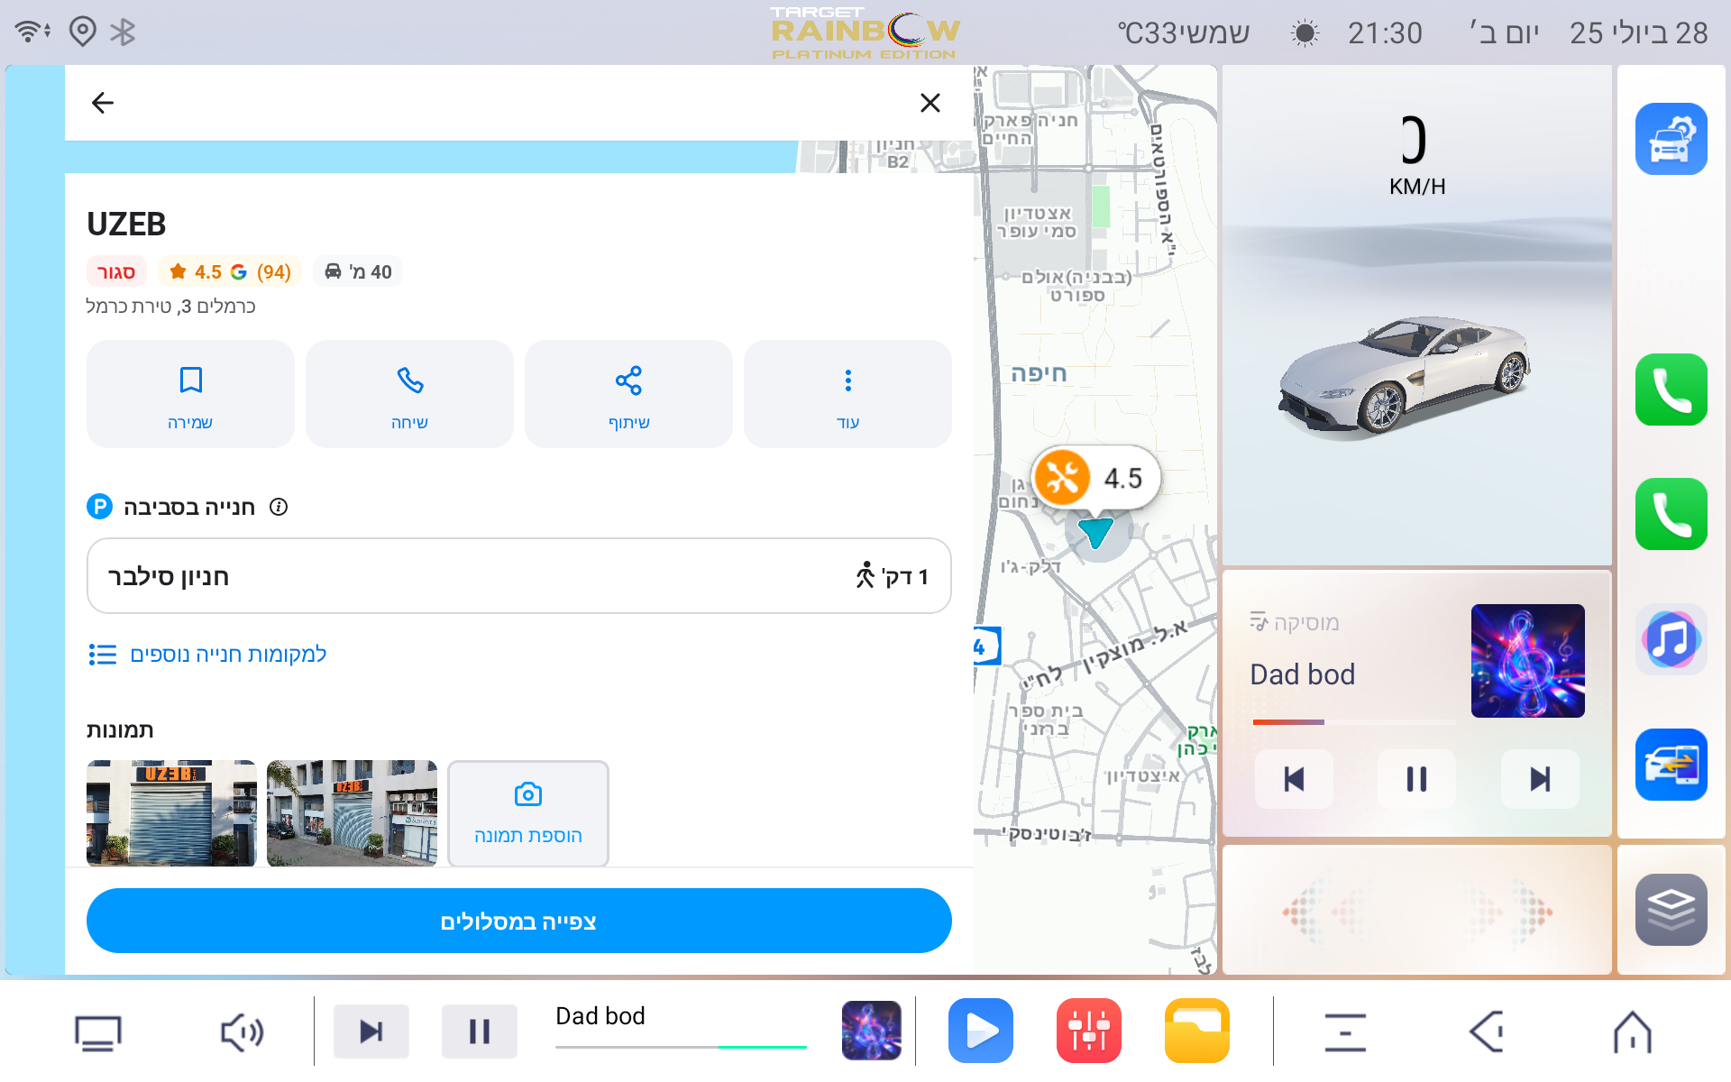Open the additional parking places link
The height and width of the screenshot is (1082, 1731).
pyautogui.click(x=207, y=655)
